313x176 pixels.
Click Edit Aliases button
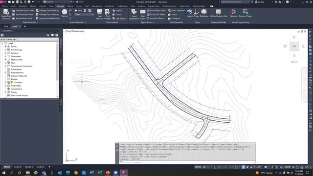pyautogui.click(x=120, y=19)
